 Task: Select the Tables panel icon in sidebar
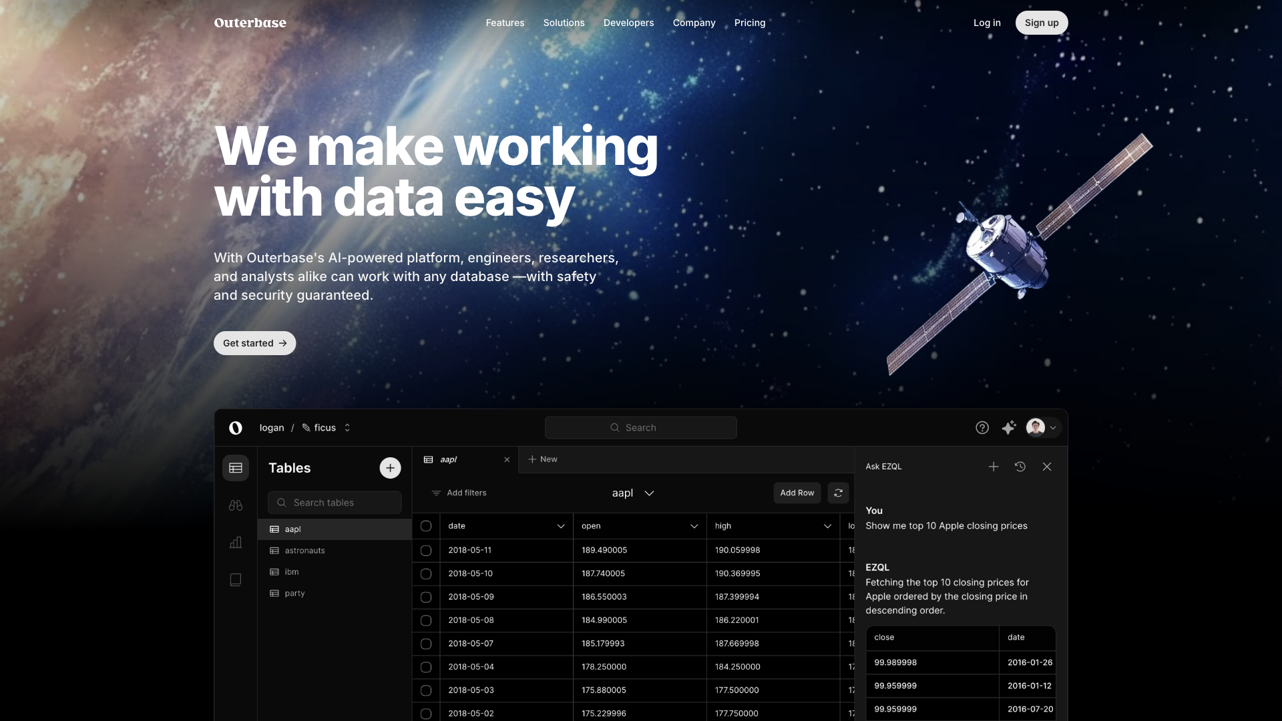[x=236, y=468]
